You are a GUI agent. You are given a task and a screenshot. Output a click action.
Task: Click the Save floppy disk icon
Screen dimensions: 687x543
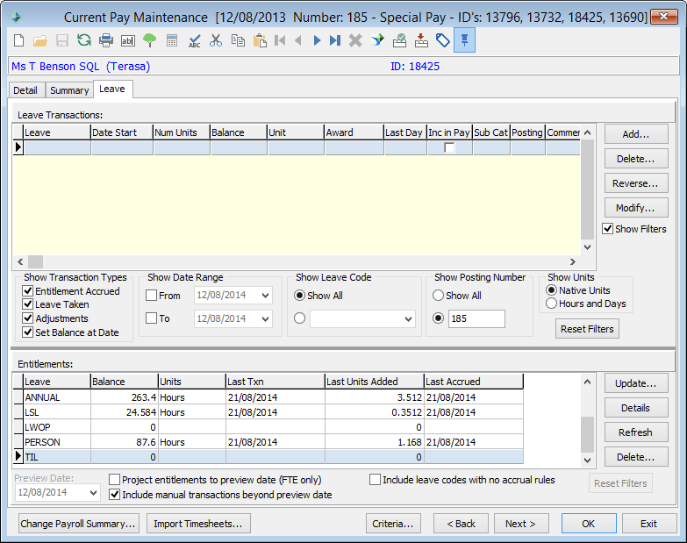[61, 40]
